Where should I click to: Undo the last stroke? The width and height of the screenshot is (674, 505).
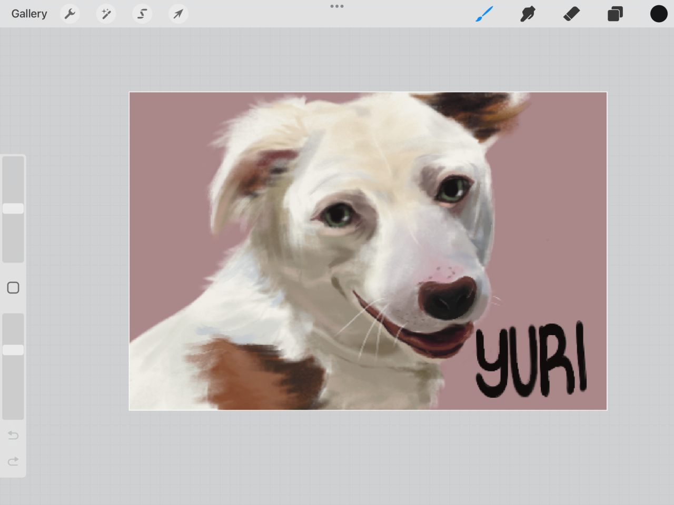pyautogui.click(x=13, y=435)
